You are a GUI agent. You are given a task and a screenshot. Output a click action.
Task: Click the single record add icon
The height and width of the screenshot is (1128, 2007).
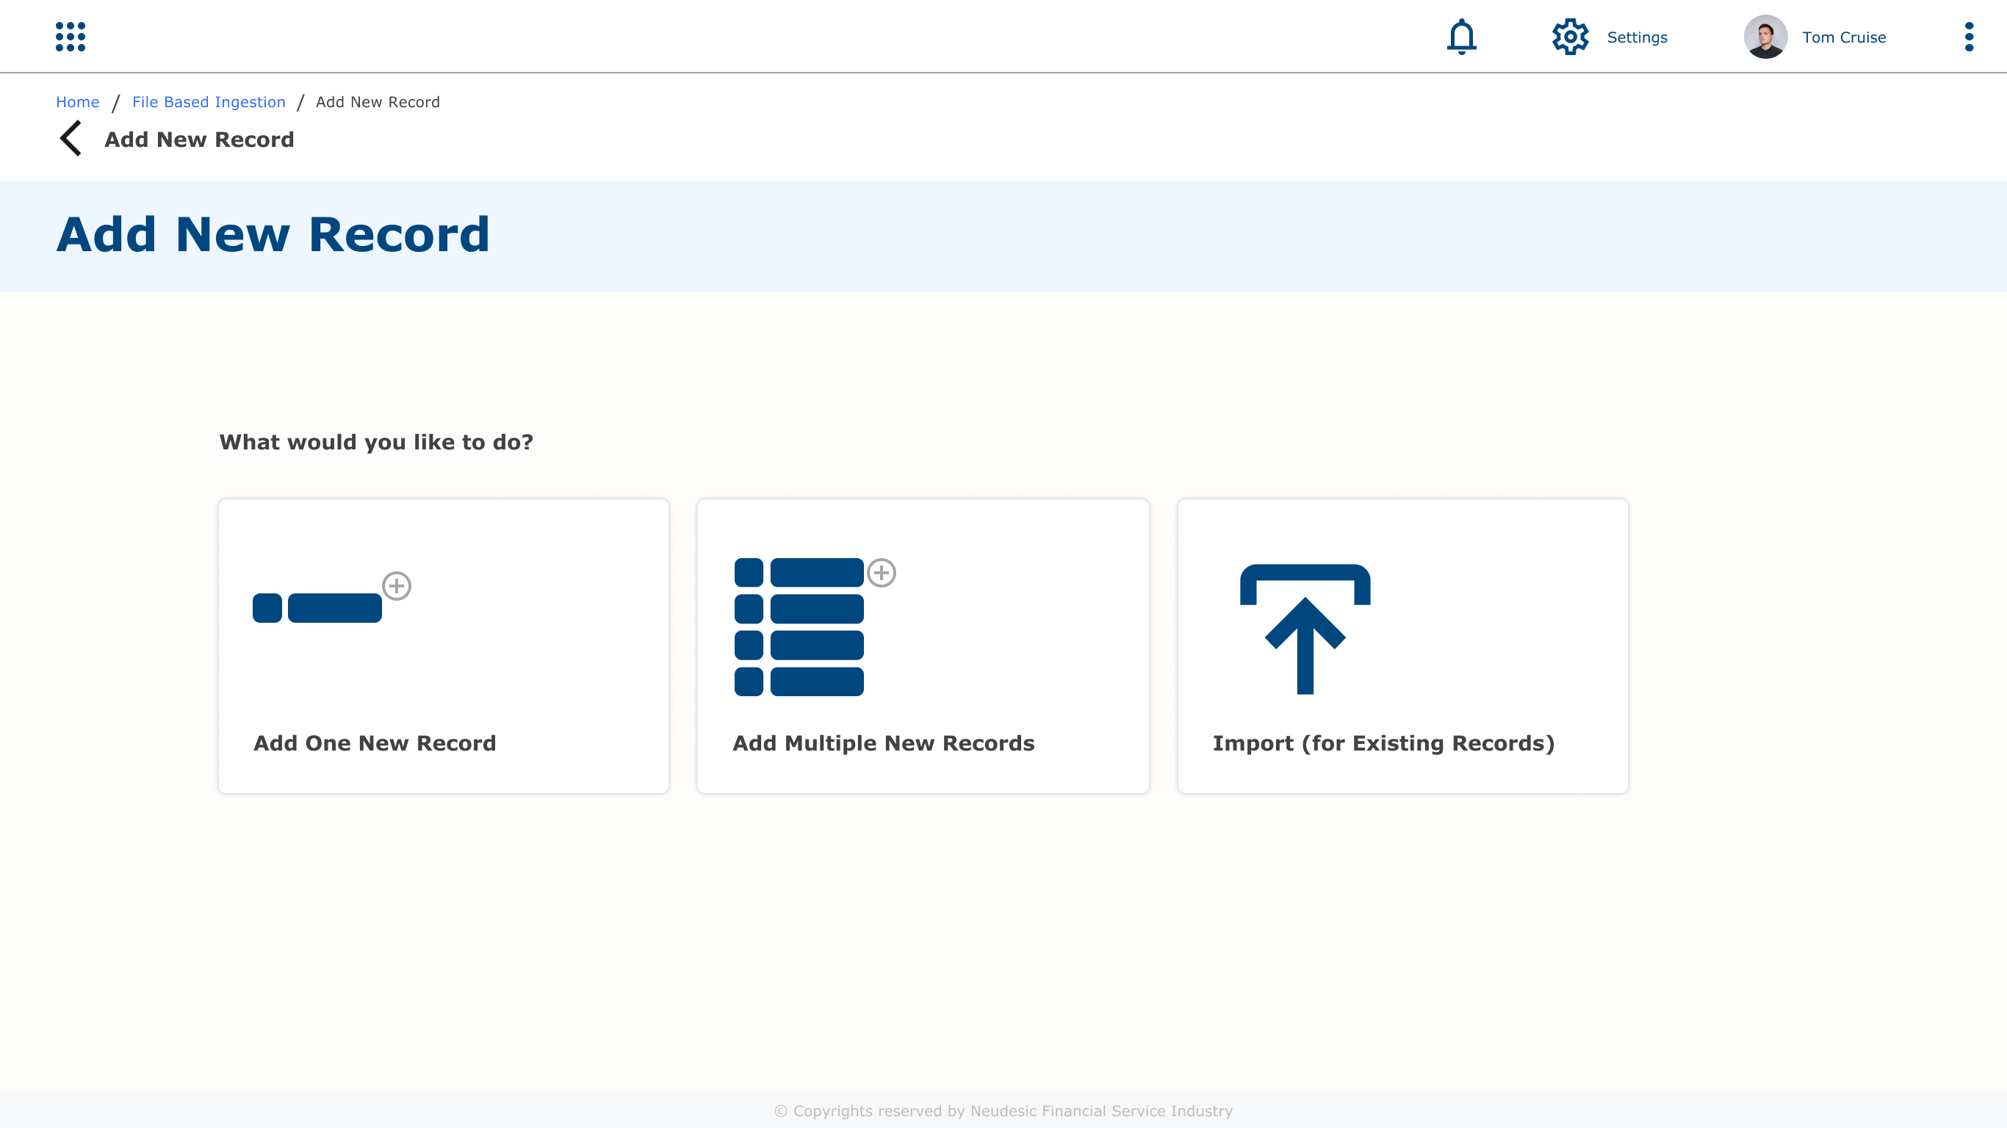[x=331, y=598]
